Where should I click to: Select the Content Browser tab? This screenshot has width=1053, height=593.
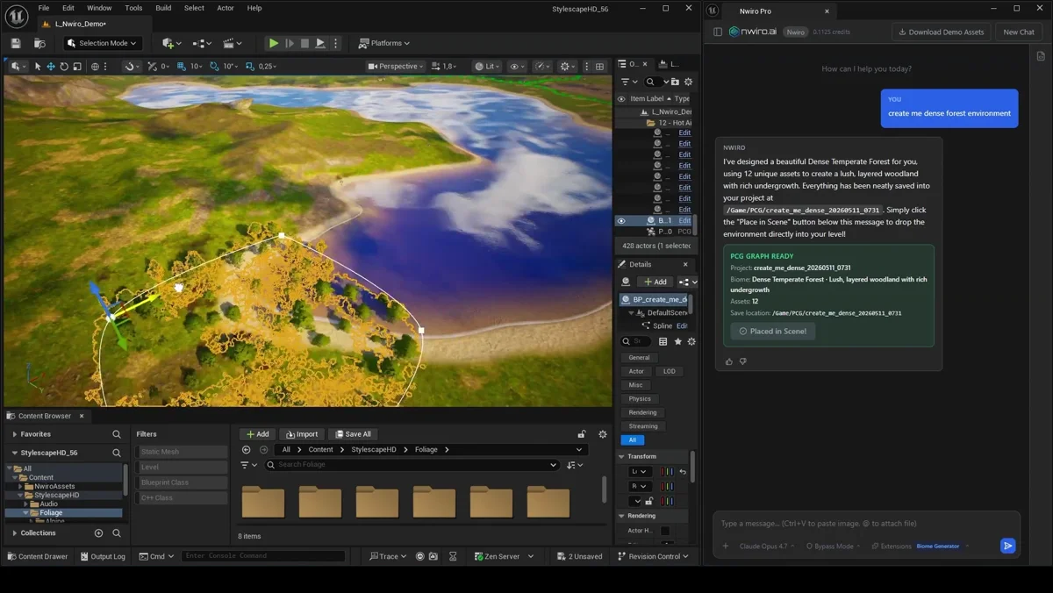point(45,416)
